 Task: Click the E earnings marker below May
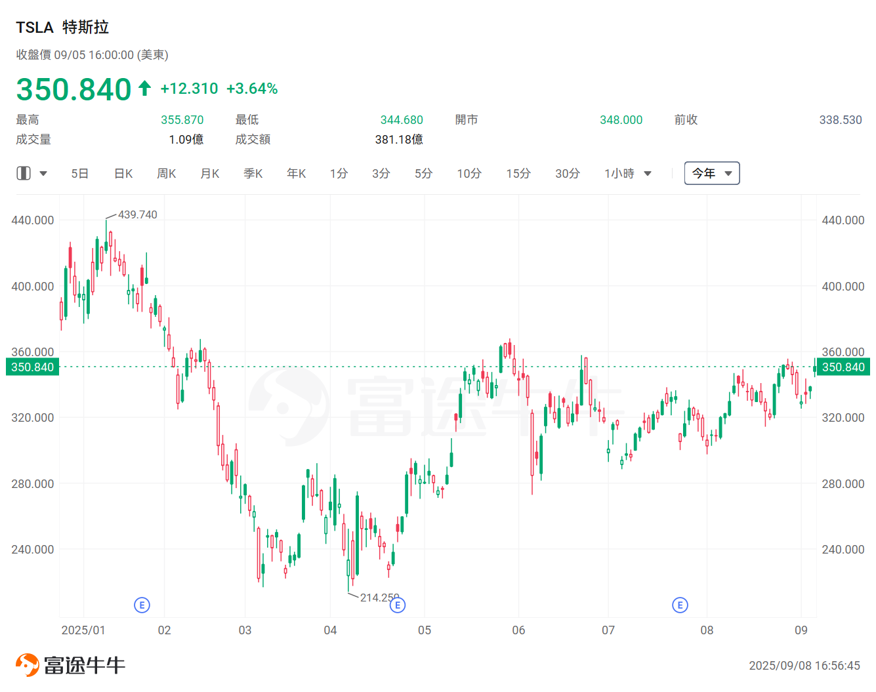tap(398, 605)
